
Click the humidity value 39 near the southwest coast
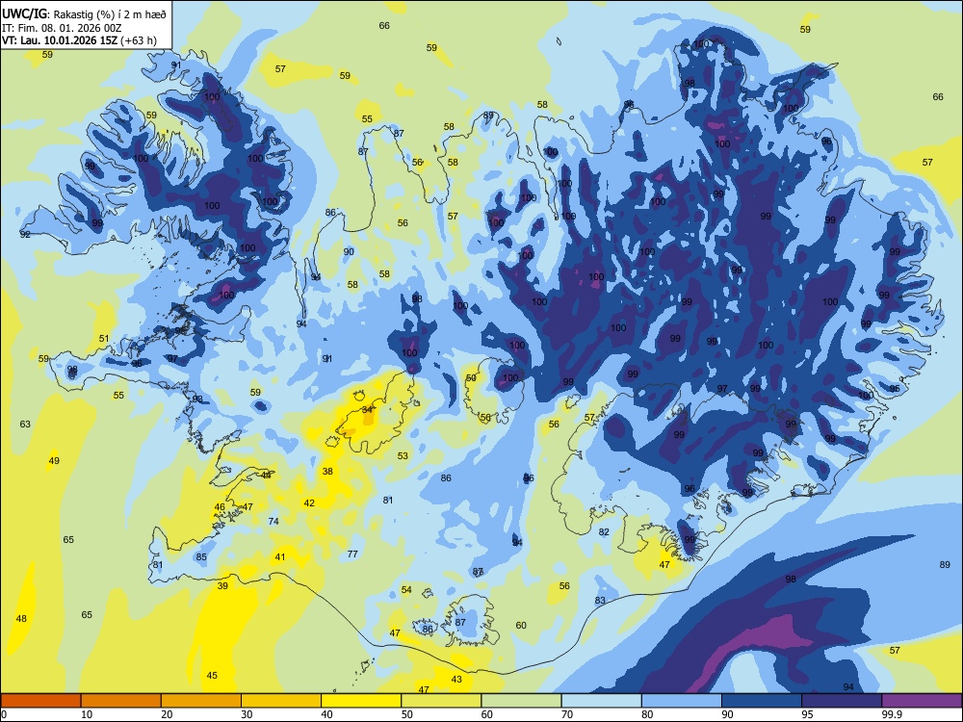pyautogui.click(x=222, y=585)
